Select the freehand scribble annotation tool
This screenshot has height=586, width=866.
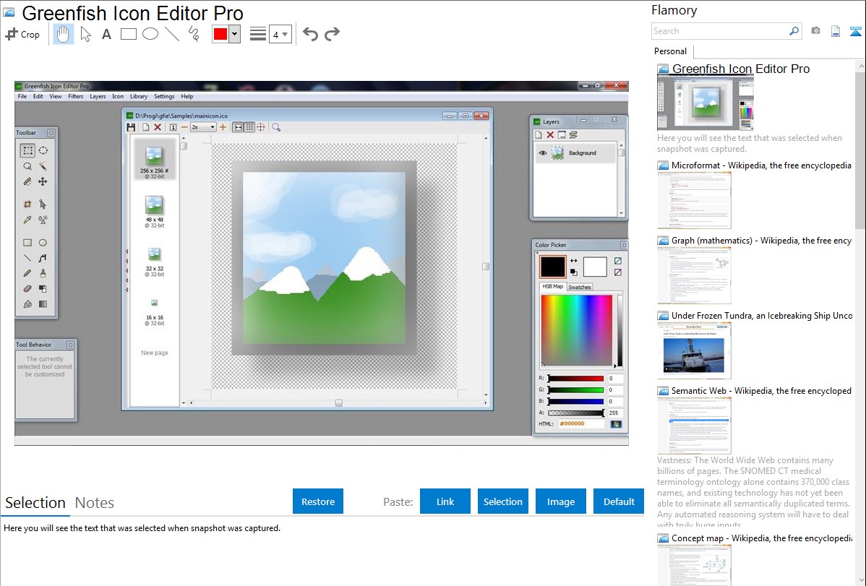[194, 34]
